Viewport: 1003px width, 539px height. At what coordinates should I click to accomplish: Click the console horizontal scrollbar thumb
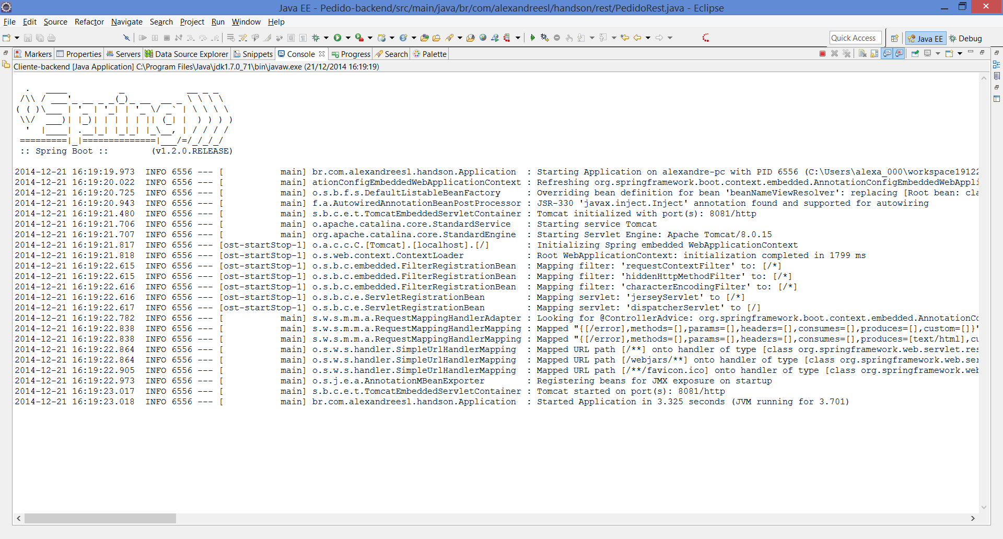click(100, 518)
